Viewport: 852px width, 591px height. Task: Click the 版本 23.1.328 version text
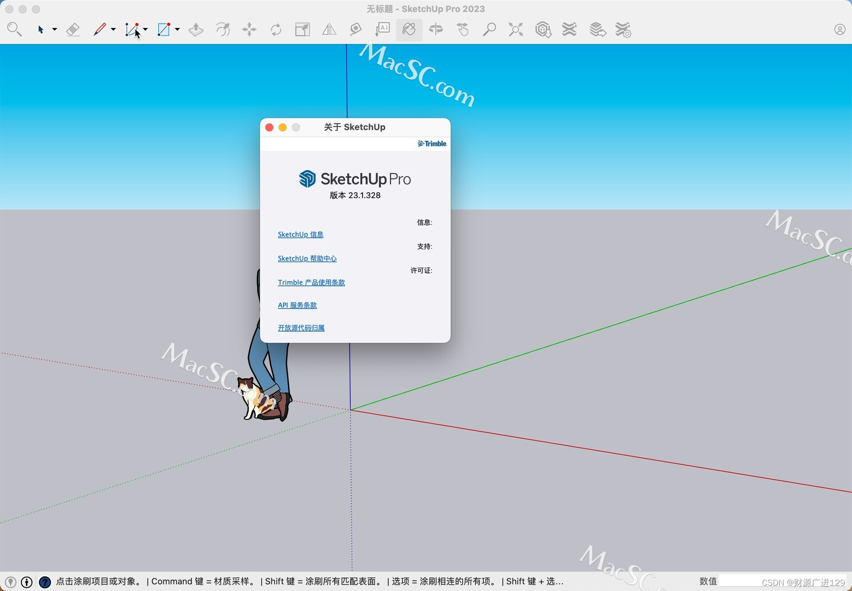[x=355, y=195]
